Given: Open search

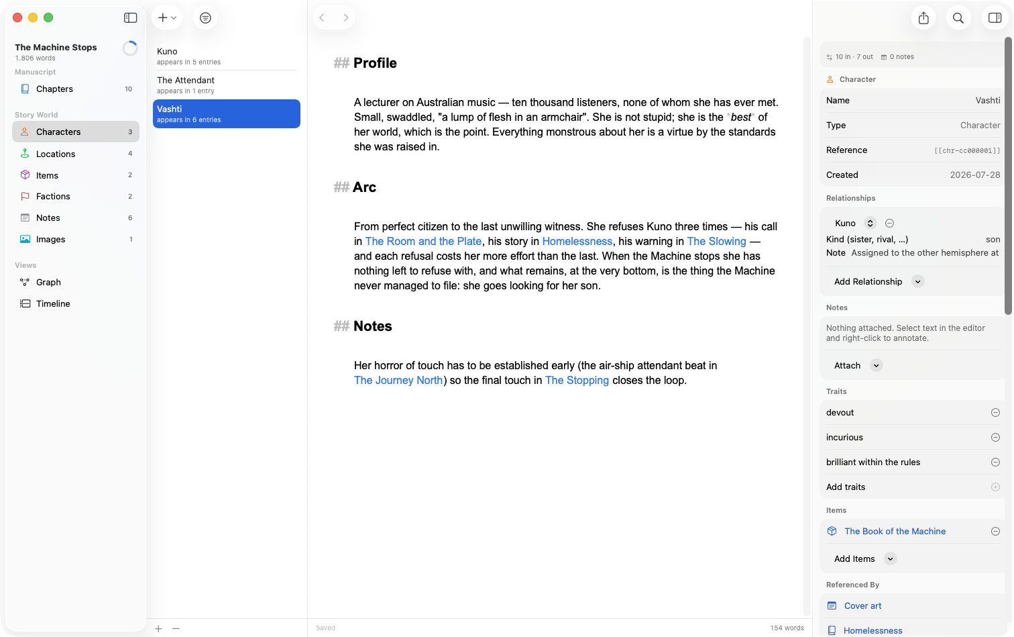Looking at the screenshot, I should 958,18.
